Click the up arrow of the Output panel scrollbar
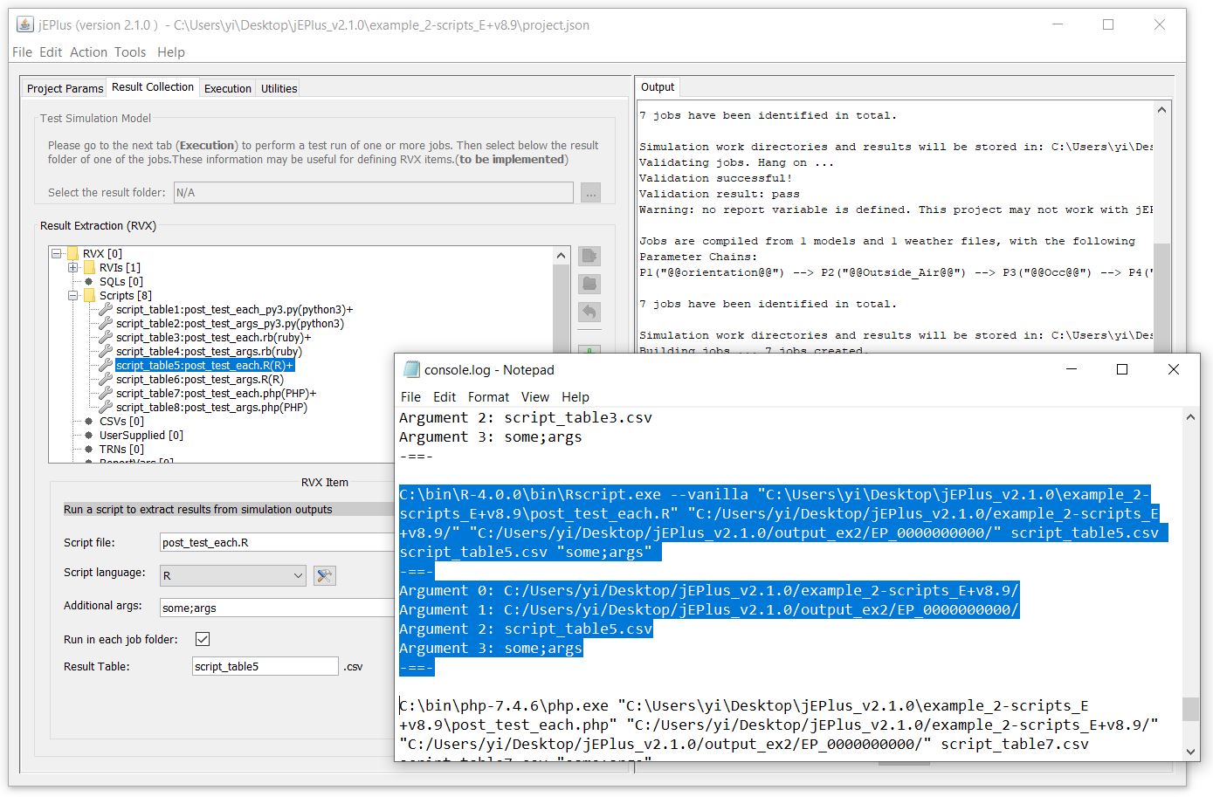 [1161, 110]
